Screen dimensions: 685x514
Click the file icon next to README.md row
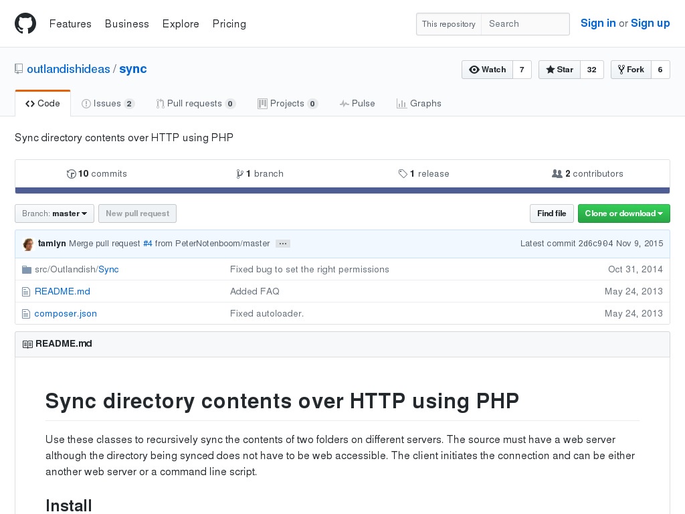pyautogui.click(x=26, y=292)
